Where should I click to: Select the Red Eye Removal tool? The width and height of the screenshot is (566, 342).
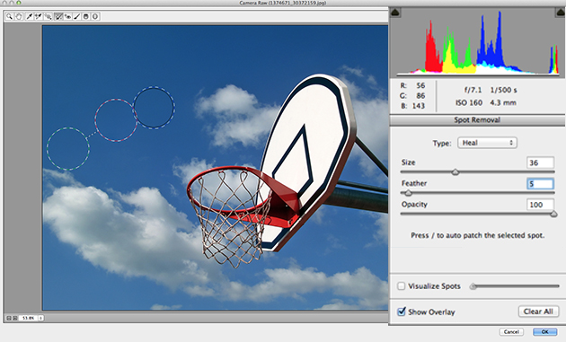67,16
